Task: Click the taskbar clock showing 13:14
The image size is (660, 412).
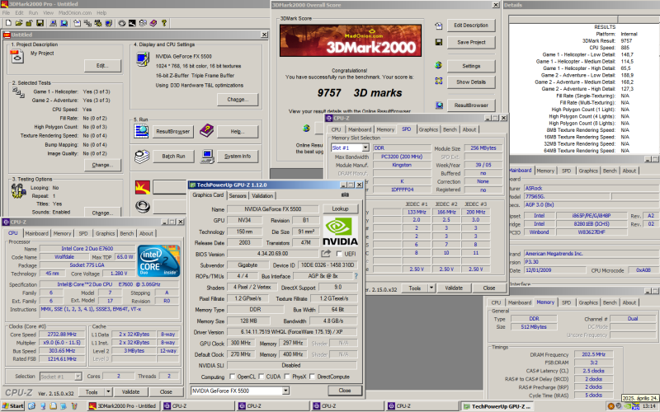Action: pyautogui.click(x=648, y=406)
